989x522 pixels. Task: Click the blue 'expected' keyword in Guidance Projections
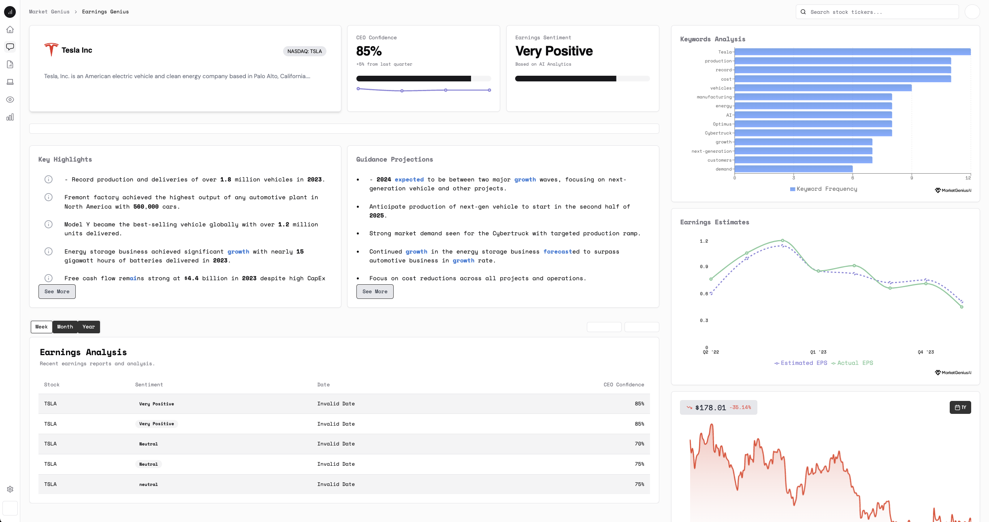point(409,179)
